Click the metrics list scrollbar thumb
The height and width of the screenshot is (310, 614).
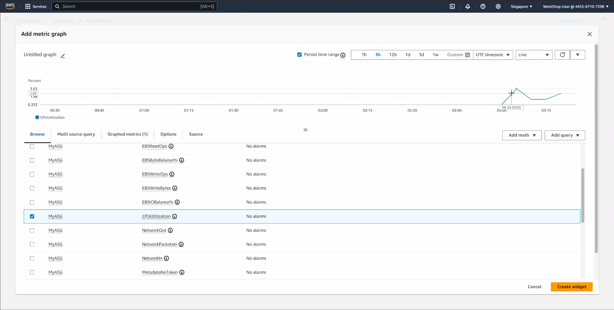tap(583, 195)
